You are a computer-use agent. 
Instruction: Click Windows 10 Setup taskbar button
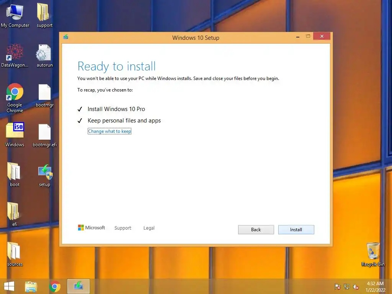[78, 286]
